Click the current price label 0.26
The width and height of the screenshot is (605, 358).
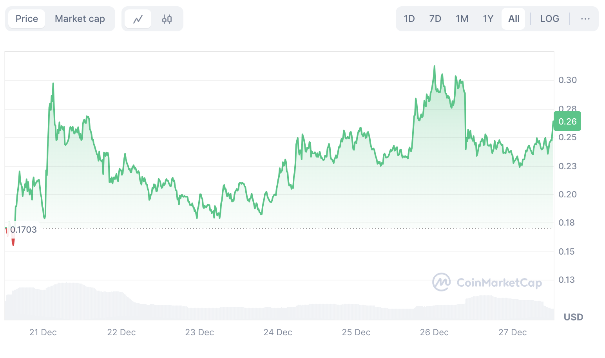coord(567,121)
